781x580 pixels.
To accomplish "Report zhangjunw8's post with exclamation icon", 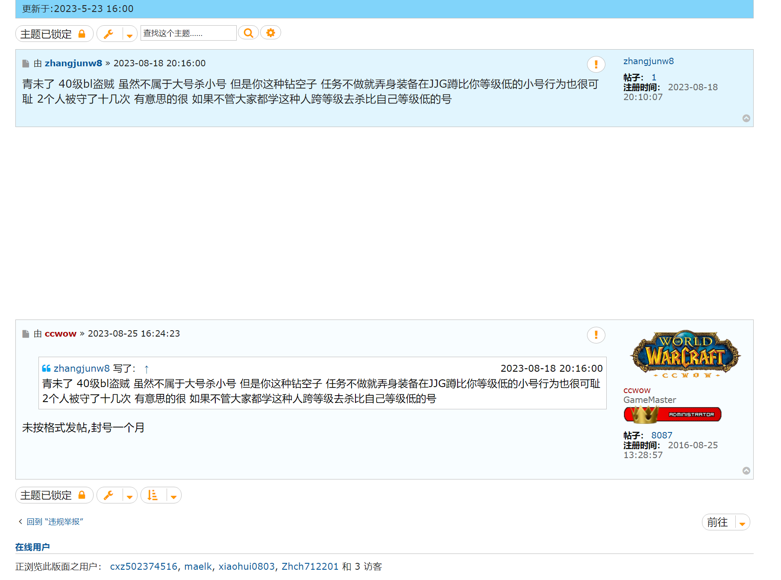I will [596, 65].
